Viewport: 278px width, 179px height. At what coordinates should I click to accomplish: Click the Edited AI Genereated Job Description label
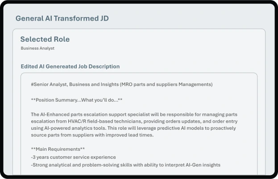70,66
